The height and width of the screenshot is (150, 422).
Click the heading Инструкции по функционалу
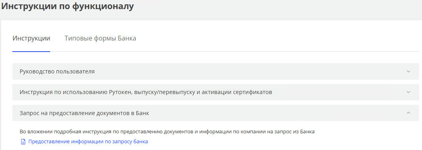point(68,6)
